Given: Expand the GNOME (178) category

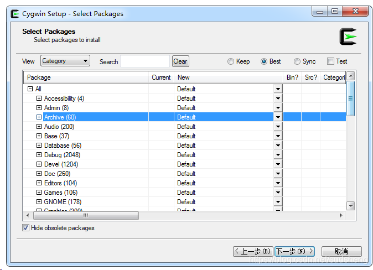Looking at the screenshot, I should [39, 202].
